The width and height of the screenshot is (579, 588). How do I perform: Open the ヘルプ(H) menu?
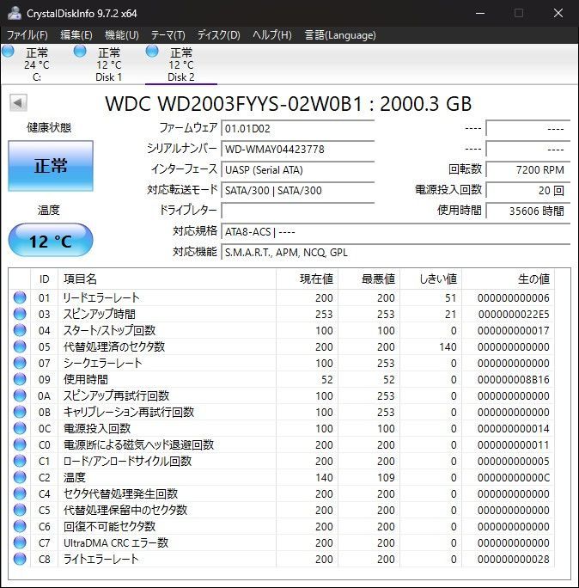point(272,35)
